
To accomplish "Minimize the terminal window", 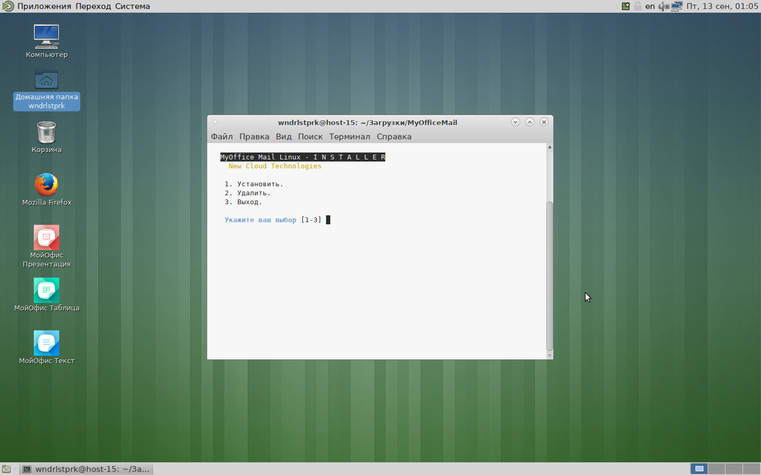I will [x=515, y=122].
